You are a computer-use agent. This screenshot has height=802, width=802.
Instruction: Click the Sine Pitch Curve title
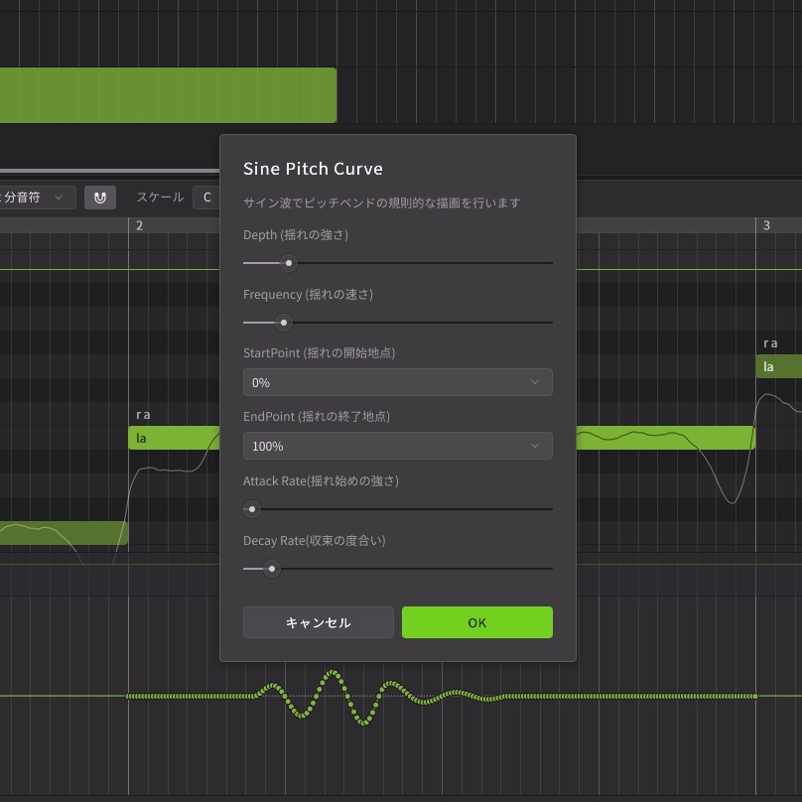click(313, 169)
